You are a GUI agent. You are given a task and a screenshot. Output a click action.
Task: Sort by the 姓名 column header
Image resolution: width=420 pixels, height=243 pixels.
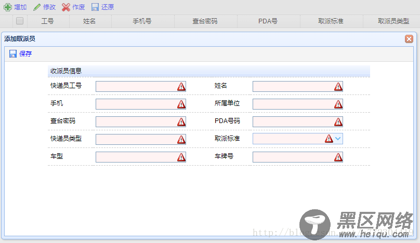tap(89, 21)
